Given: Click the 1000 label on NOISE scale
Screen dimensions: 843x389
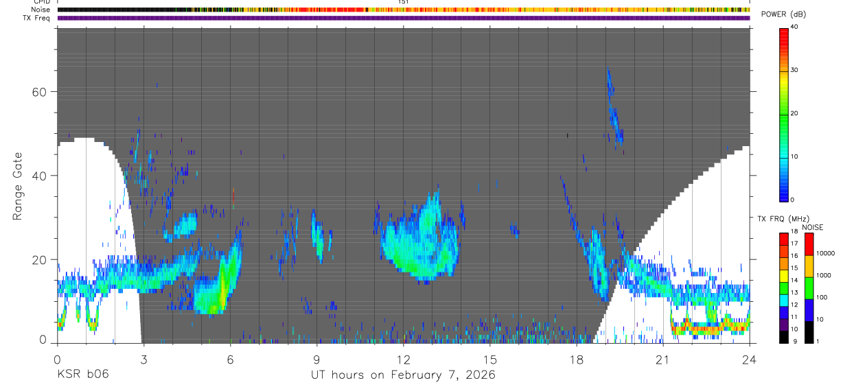Looking at the screenshot, I should [x=824, y=275].
